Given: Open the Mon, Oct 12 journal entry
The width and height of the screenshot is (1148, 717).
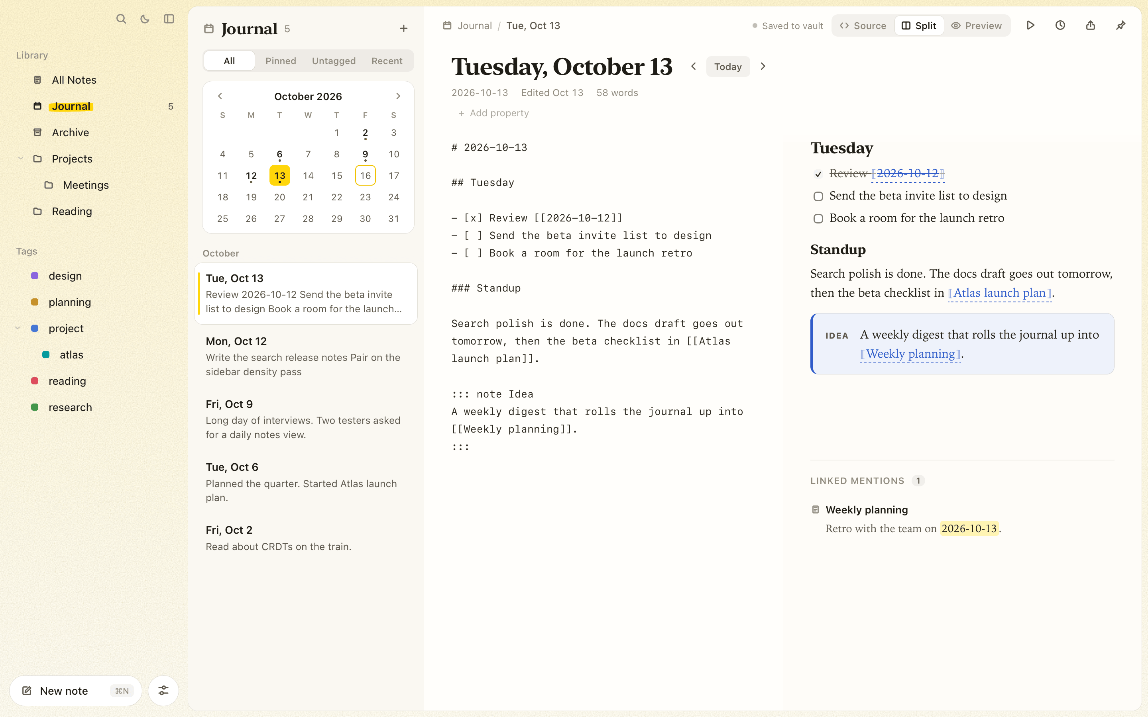Looking at the screenshot, I should (306, 357).
